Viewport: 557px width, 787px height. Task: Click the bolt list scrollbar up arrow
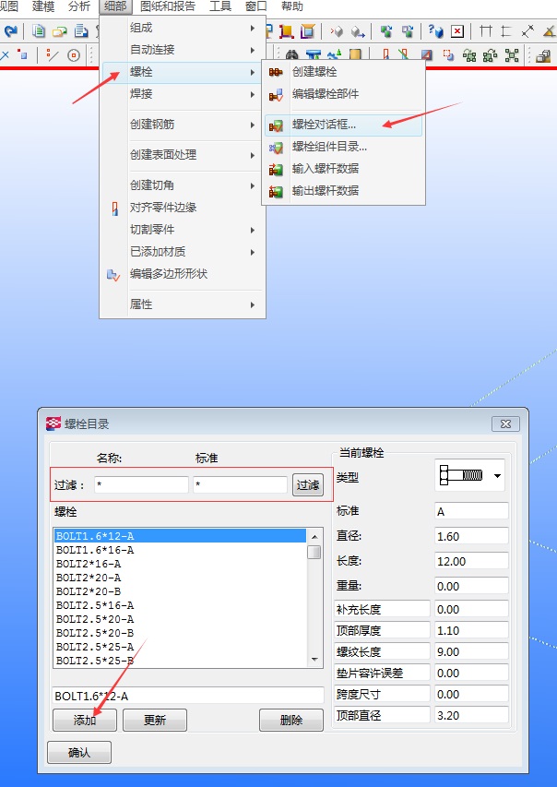click(314, 537)
